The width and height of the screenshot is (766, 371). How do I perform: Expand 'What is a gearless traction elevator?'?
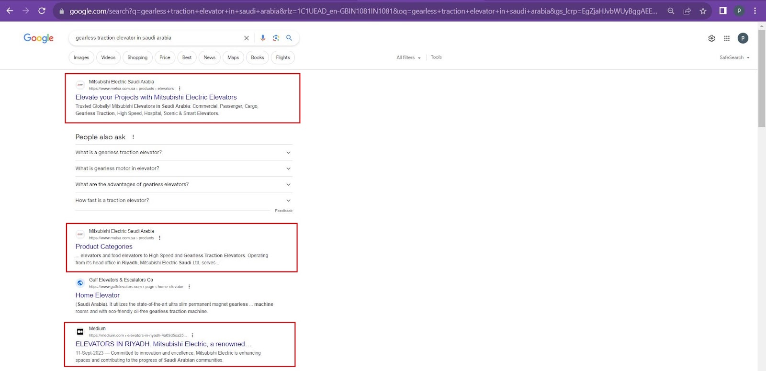click(x=184, y=152)
